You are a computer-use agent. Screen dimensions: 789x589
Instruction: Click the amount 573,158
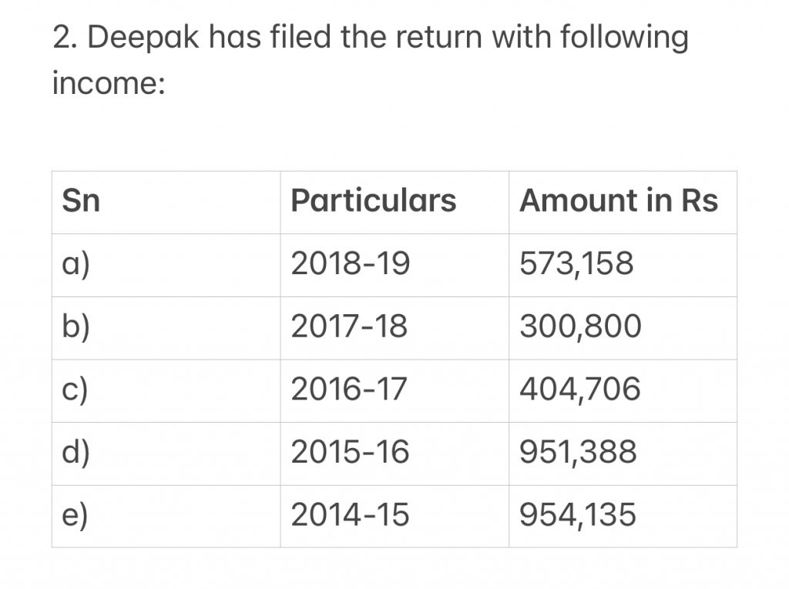point(576,263)
